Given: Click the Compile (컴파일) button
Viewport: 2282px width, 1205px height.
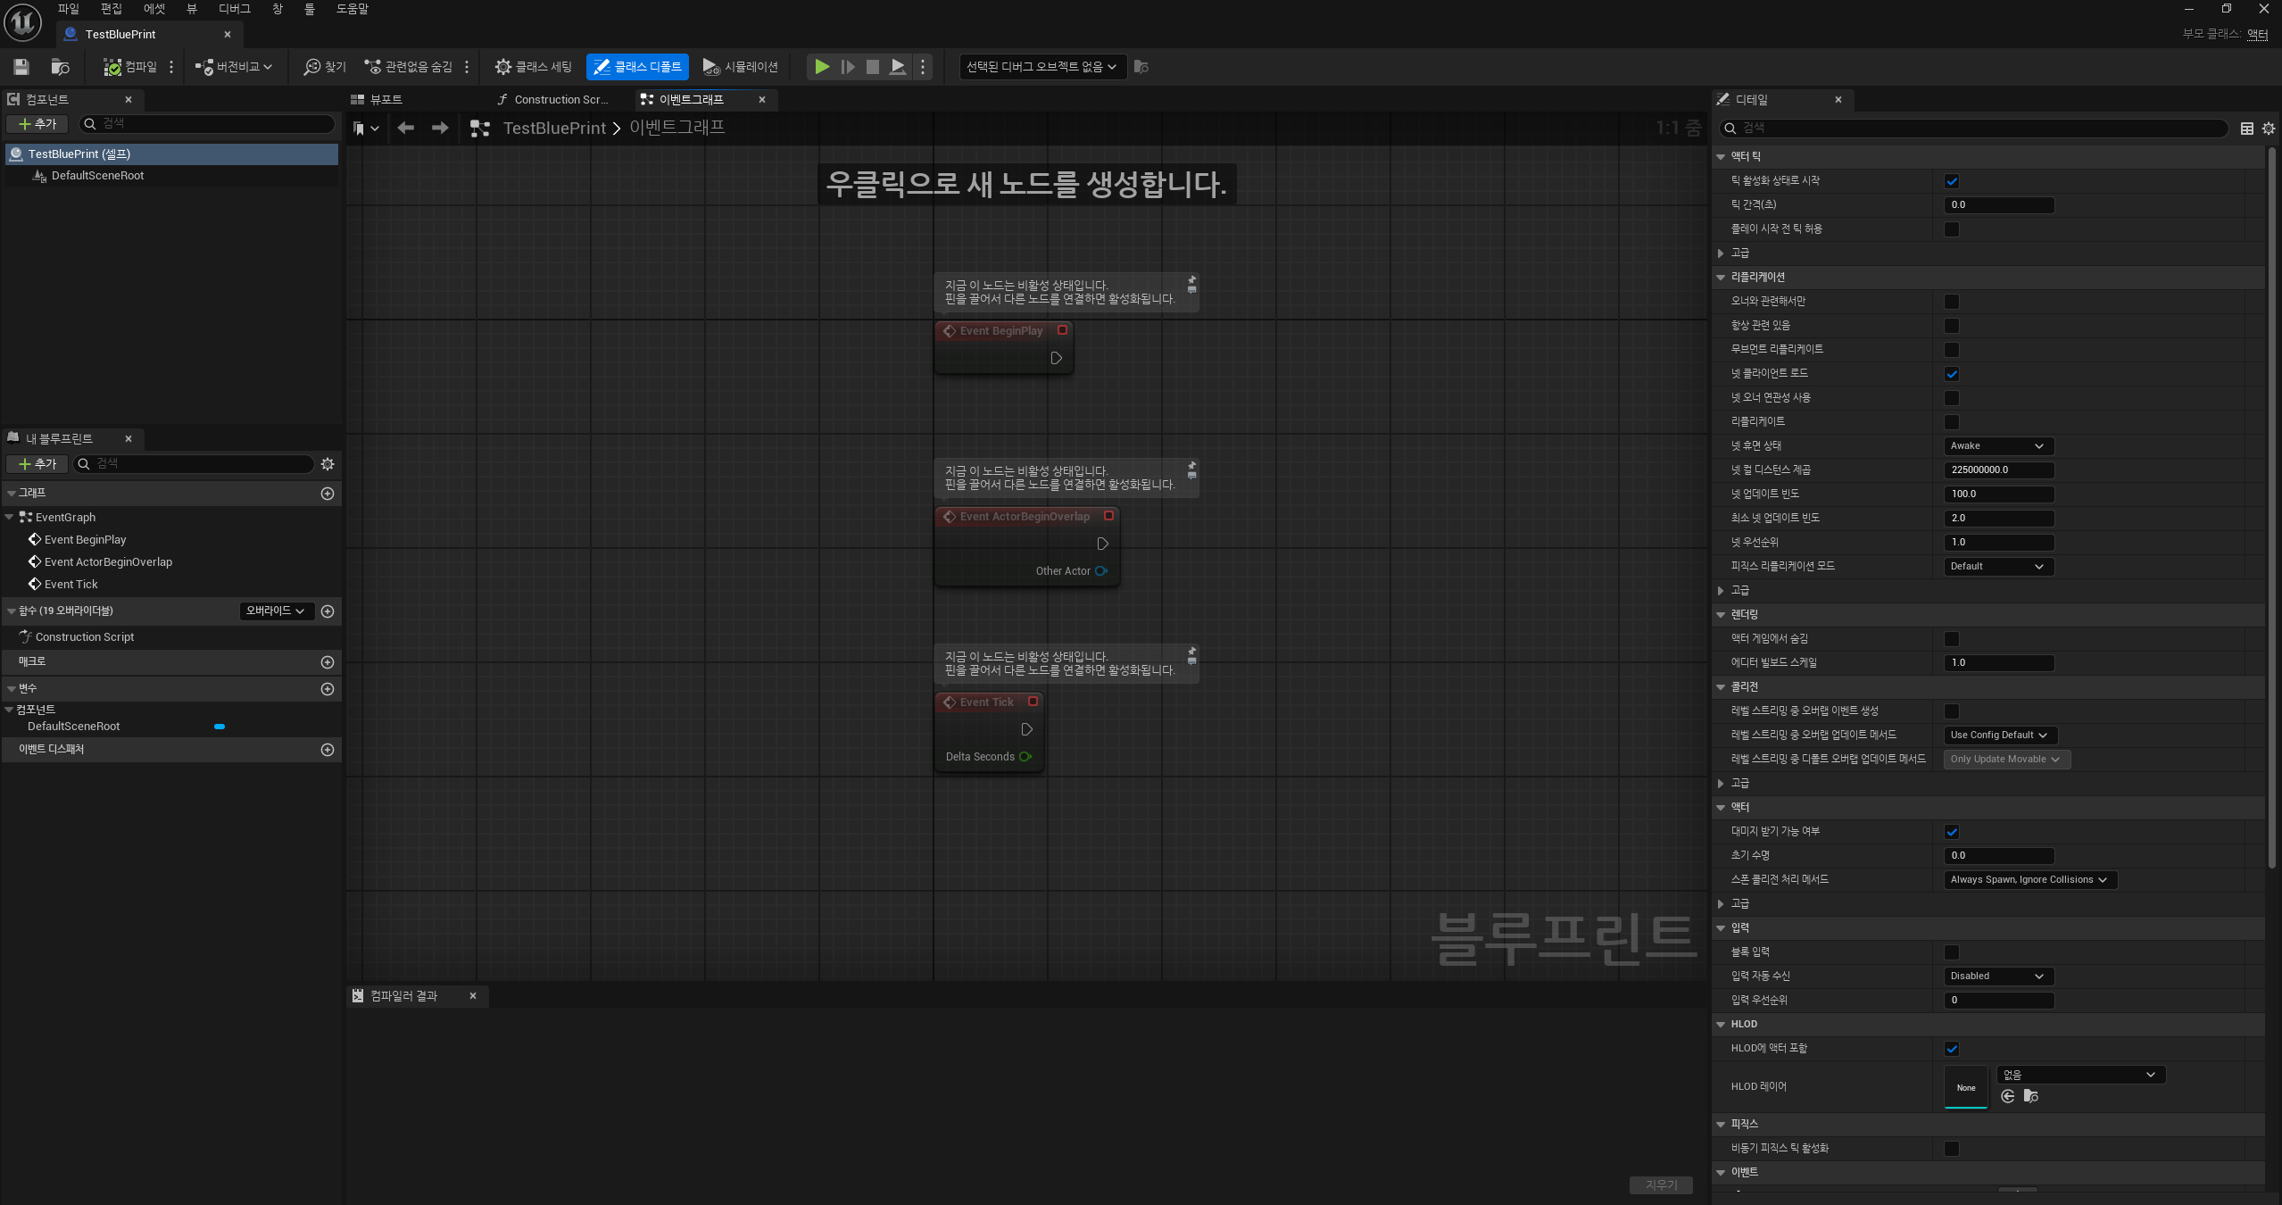Looking at the screenshot, I should tap(130, 67).
